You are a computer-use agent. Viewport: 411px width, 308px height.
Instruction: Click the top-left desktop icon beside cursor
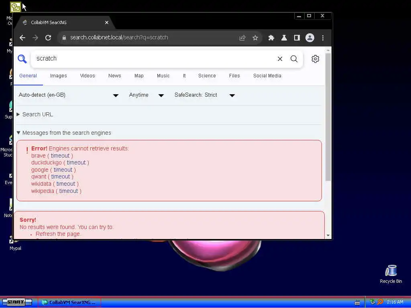16,7
